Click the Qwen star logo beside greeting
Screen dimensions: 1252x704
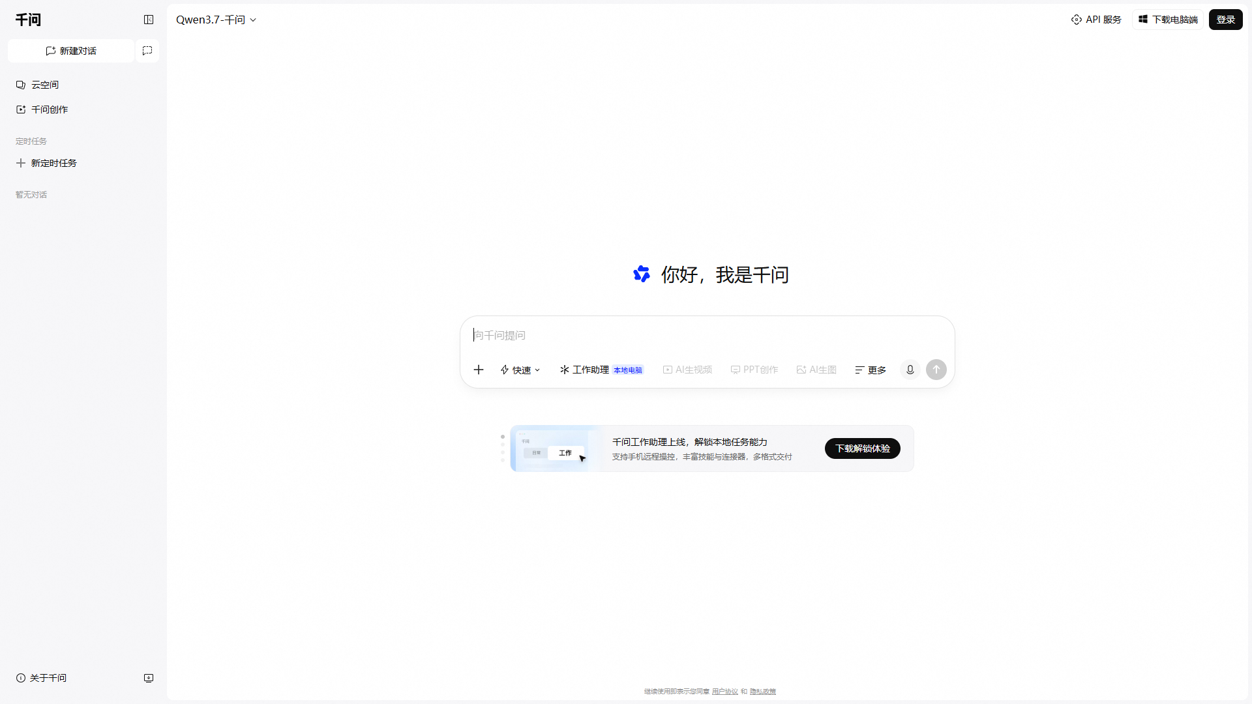click(x=642, y=274)
